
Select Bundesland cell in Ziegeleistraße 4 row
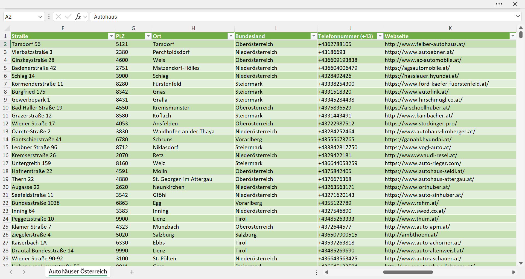276,235
